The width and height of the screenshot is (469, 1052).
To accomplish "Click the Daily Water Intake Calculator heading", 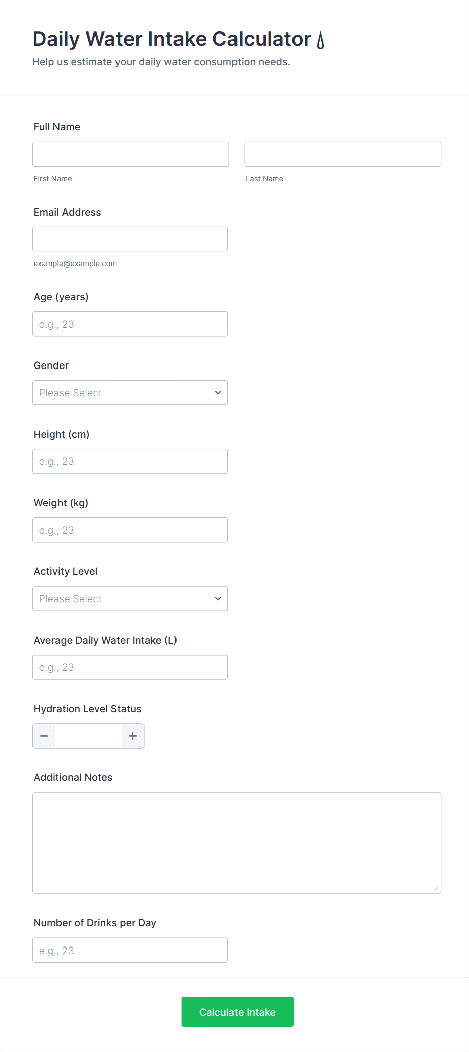I will pos(171,39).
